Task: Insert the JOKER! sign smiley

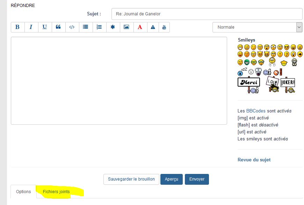Action: (x=288, y=85)
